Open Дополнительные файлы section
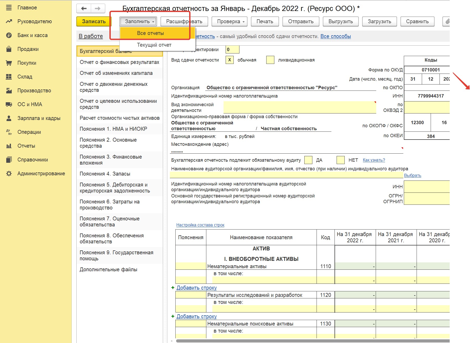Viewport: 470px width, 343px height. 119,269
